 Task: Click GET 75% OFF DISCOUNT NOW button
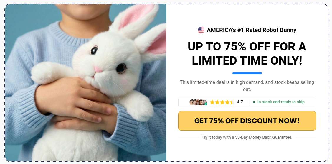(x=247, y=121)
